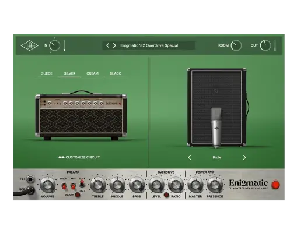Image resolution: width=297 pixels, height=233 pixels.
Task: Click the input level meter next to IN
Action: click(x=65, y=46)
